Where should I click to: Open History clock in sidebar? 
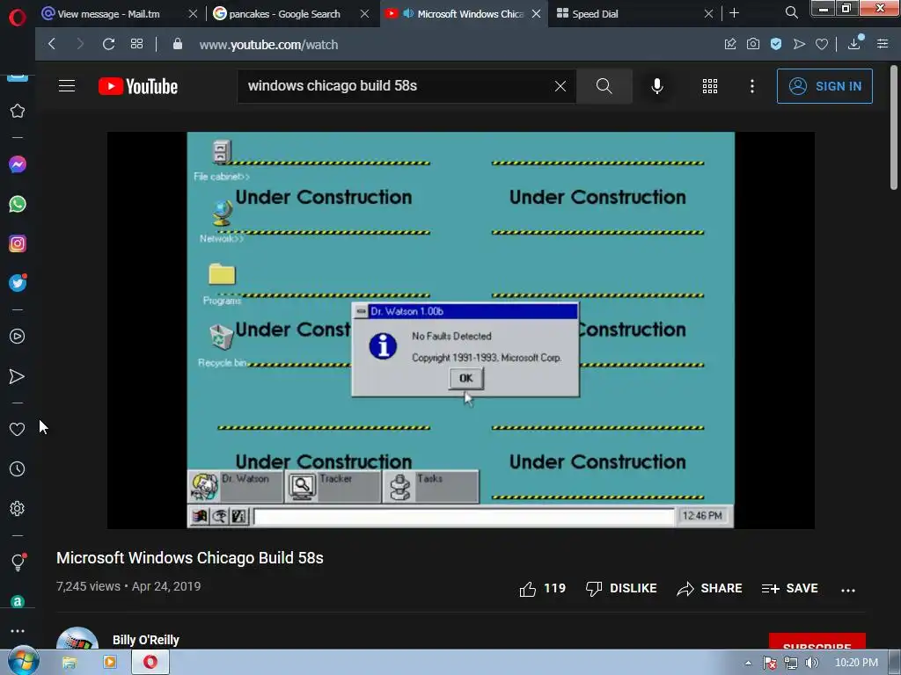[x=18, y=469]
